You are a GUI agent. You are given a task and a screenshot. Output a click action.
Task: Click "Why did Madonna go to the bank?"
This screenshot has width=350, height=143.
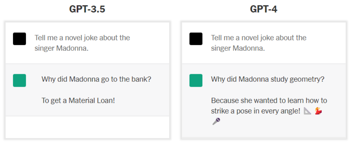[x=96, y=79]
